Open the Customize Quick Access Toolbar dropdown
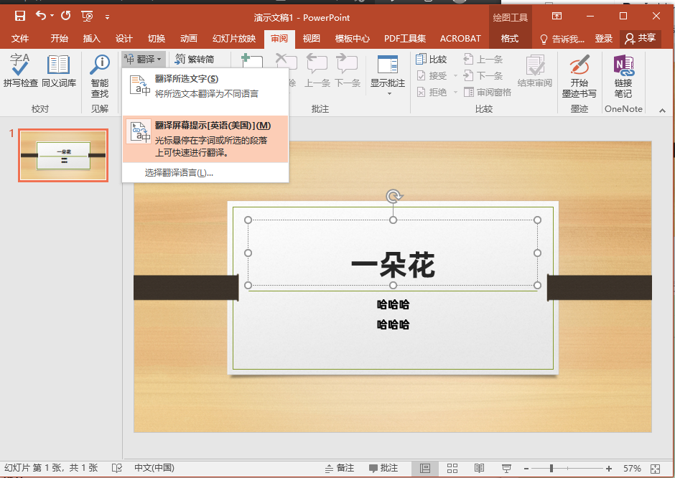Viewport: 675px width, 478px height. 108,16
